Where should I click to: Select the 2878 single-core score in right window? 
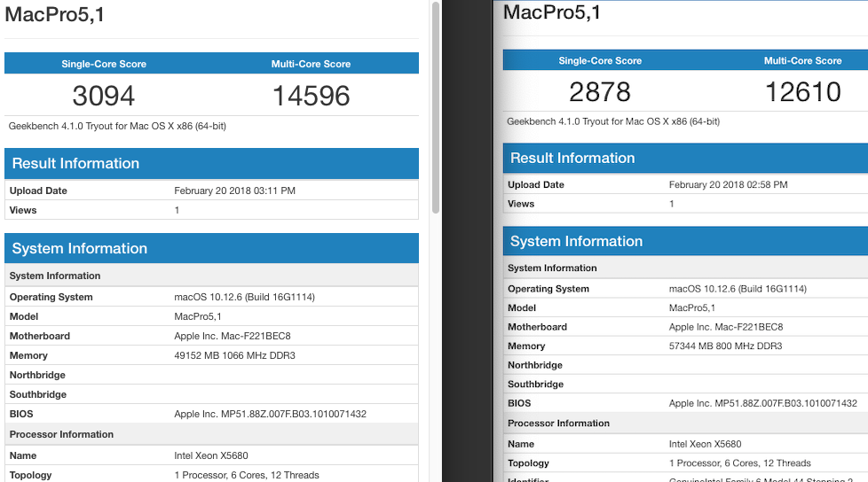[600, 92]
